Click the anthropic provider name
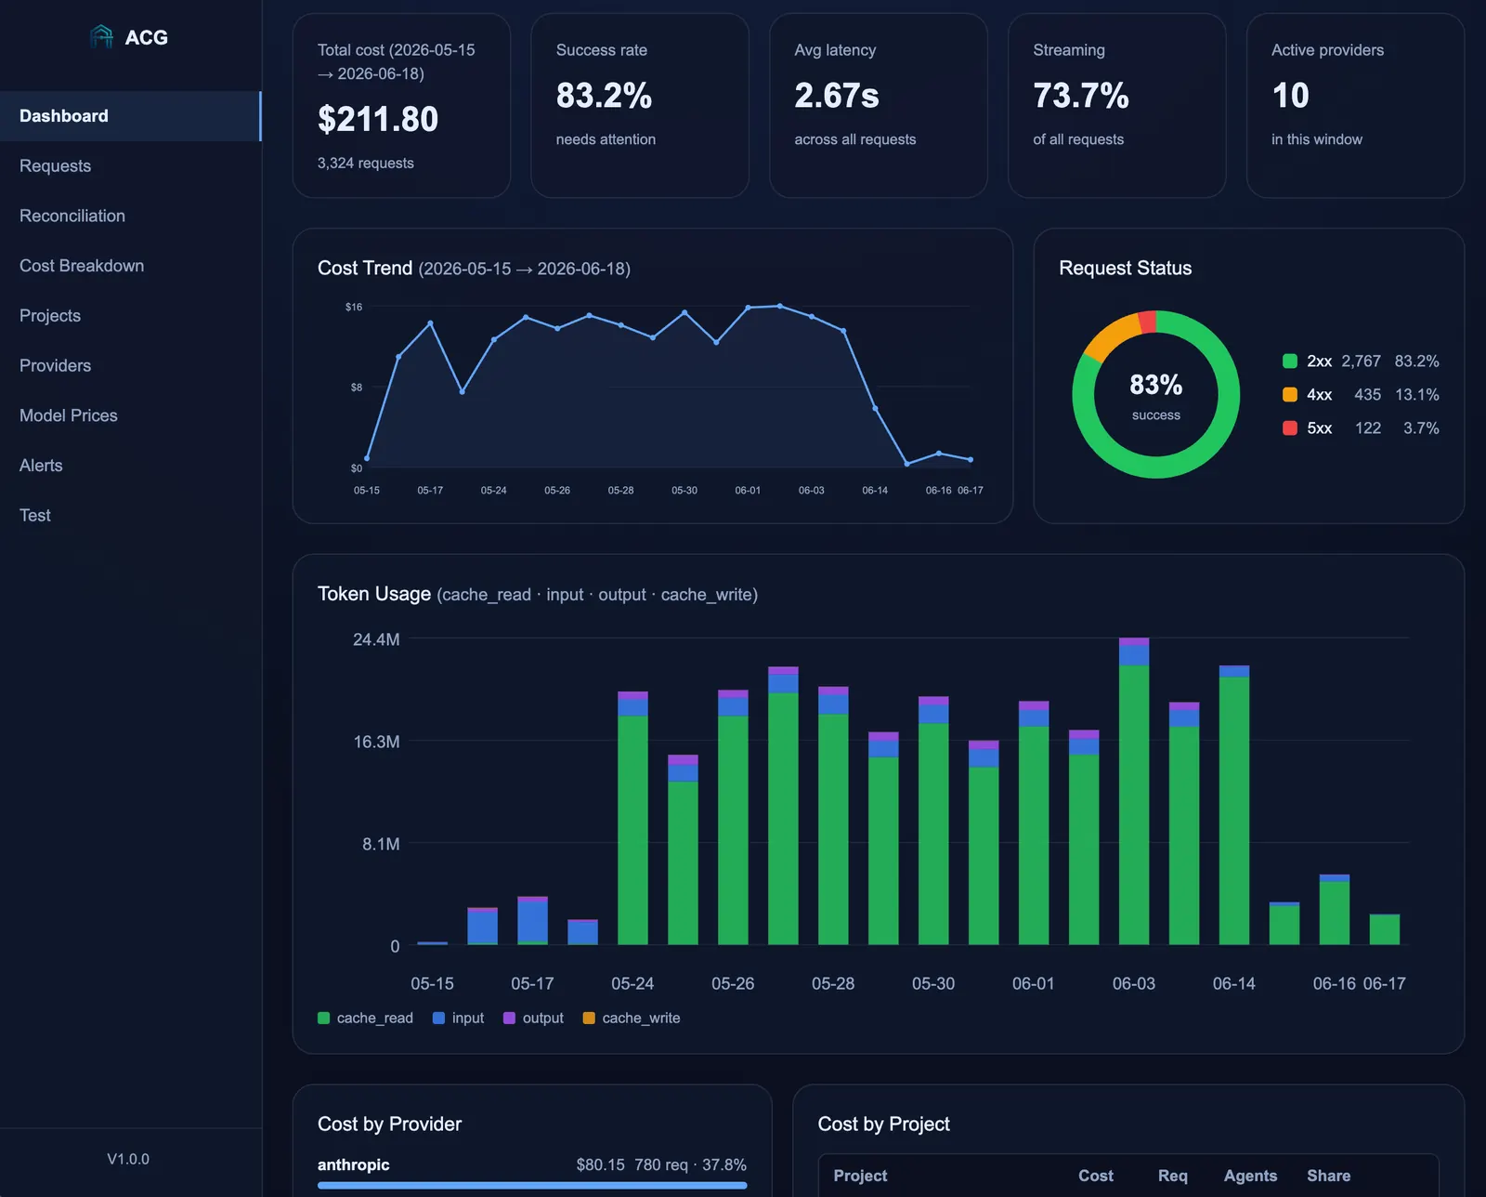The width and height of the screenshot is (1486, 1197). (x=353, y=1164)
